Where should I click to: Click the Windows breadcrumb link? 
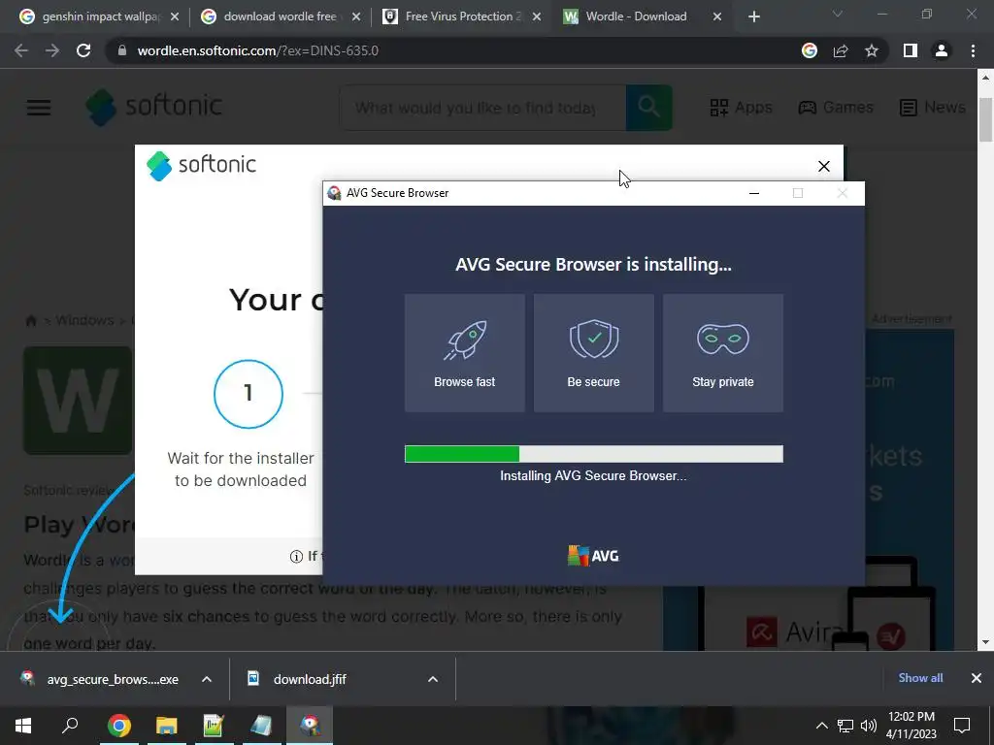click(x=84, y=320)
